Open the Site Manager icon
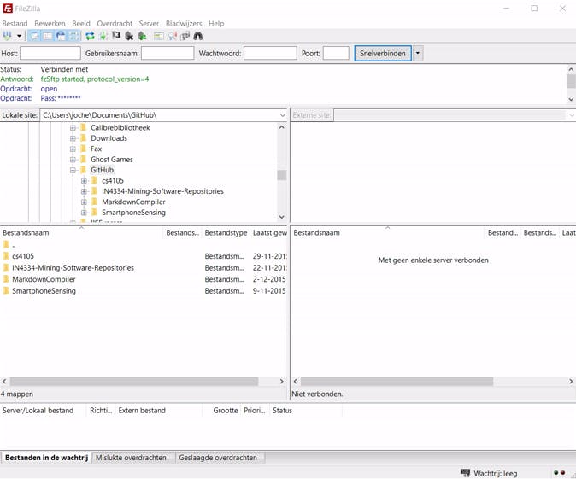 pyautogui.click(x=9, y=36)
